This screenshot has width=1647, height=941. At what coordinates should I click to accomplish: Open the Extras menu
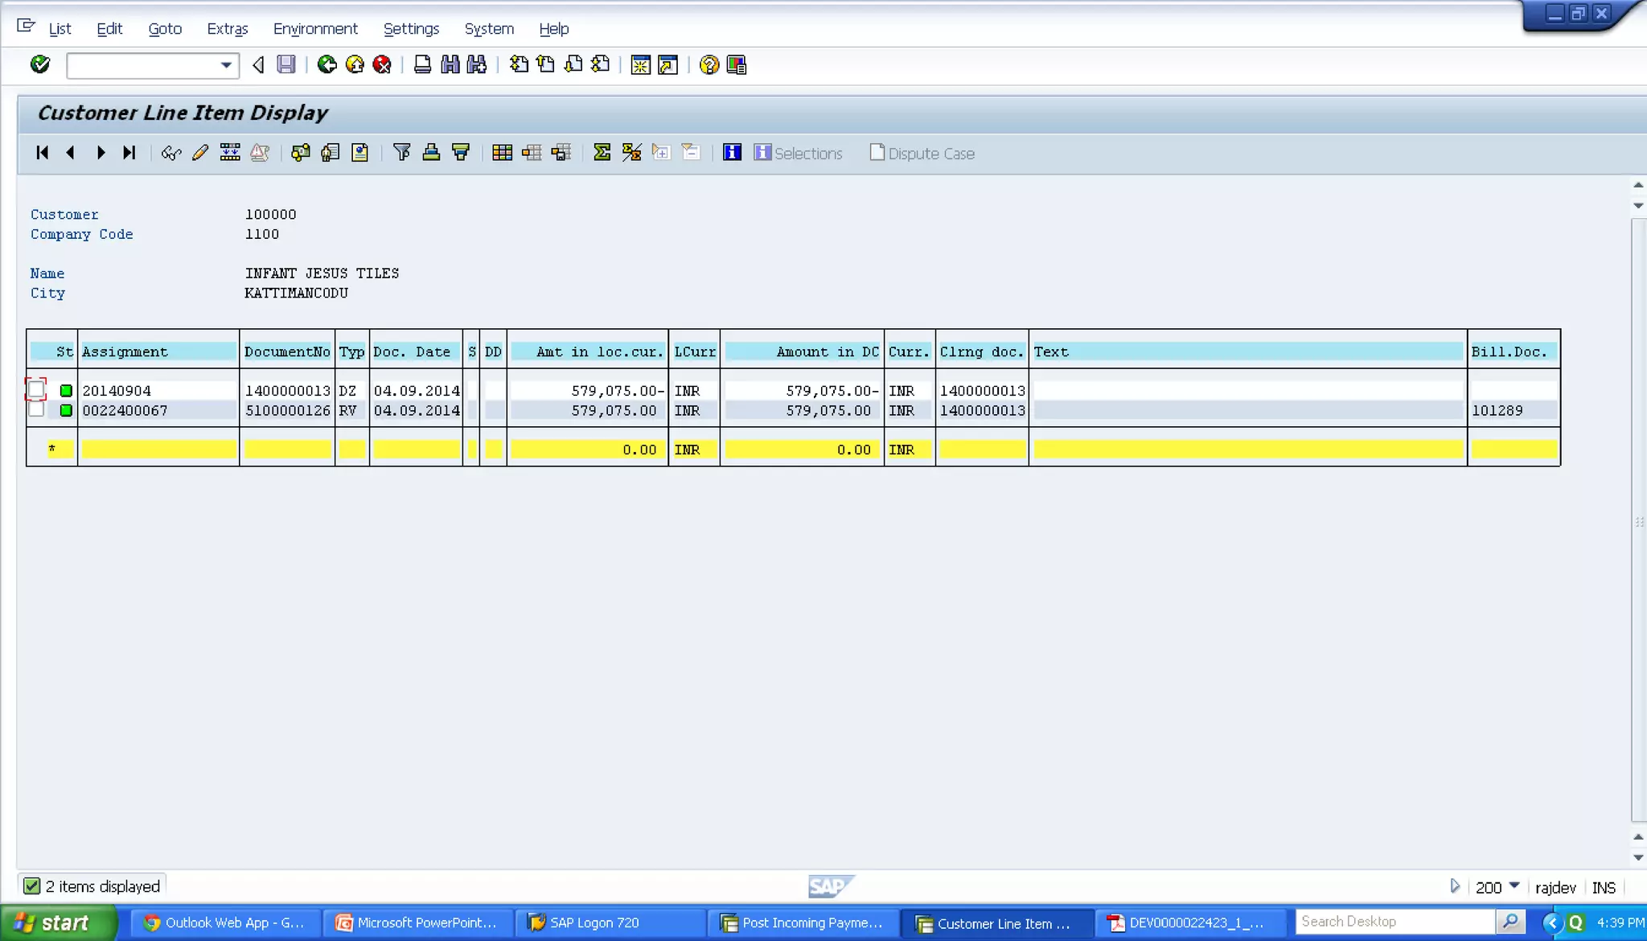pyautogui.click(x=228, y=29)
